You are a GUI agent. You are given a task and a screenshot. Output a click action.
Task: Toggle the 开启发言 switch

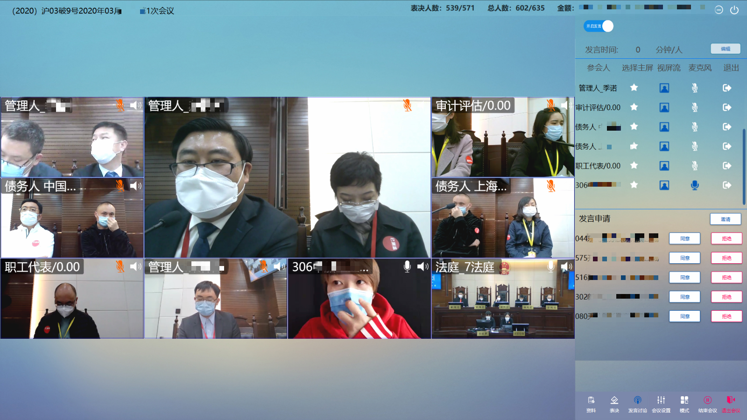point(598,26)
